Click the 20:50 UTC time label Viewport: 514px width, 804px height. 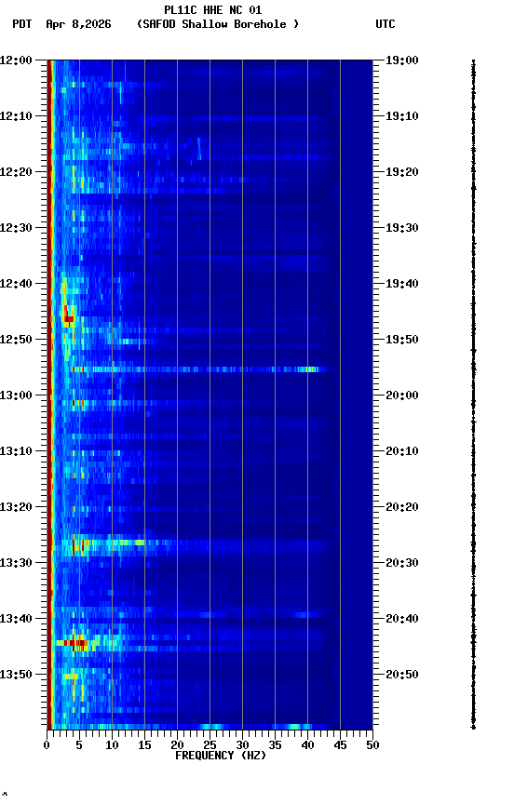[x=402, y=676]
